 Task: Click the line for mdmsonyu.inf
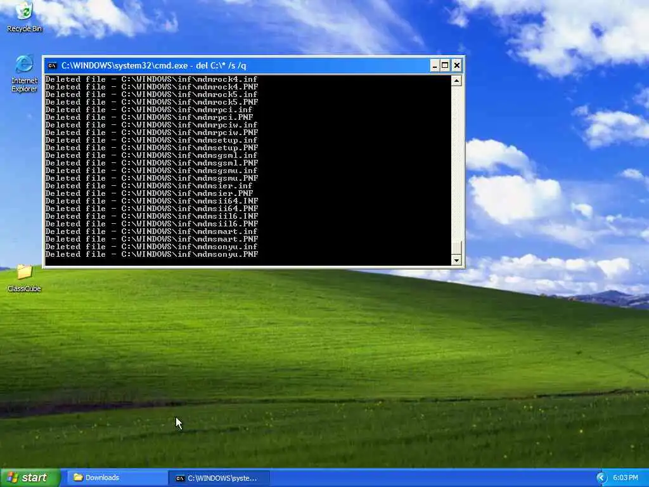(151, 247)
